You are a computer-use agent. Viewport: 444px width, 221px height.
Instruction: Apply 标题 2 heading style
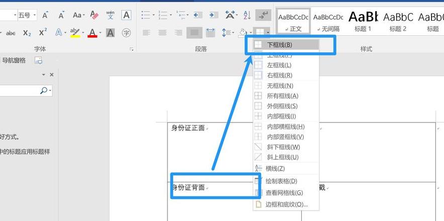pos(398,21)
